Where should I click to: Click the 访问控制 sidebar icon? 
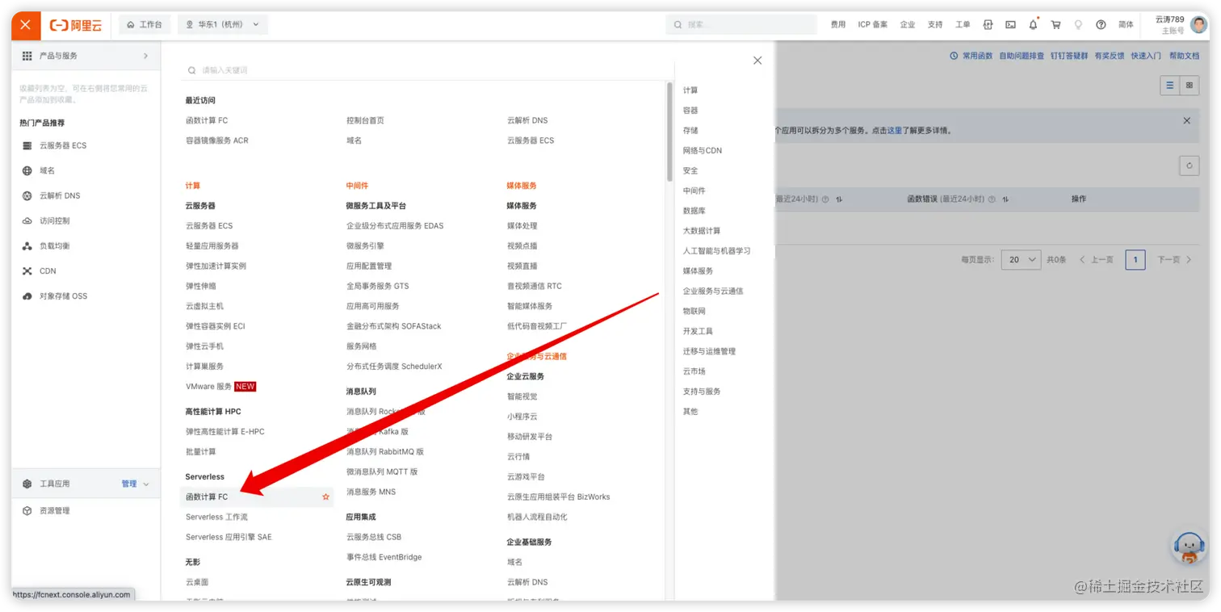pyautogui.click(x=27, y=220)
